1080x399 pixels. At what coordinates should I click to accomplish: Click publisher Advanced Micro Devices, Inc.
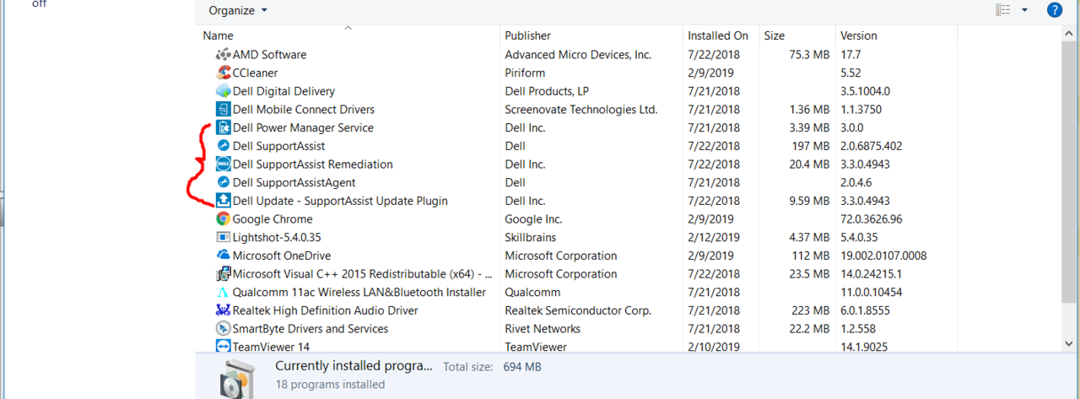(x=578, y=55)
